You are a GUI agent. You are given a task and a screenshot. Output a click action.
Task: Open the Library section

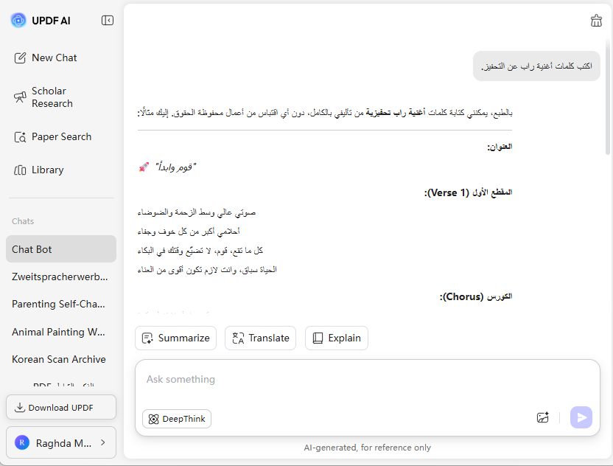[47, 170]
